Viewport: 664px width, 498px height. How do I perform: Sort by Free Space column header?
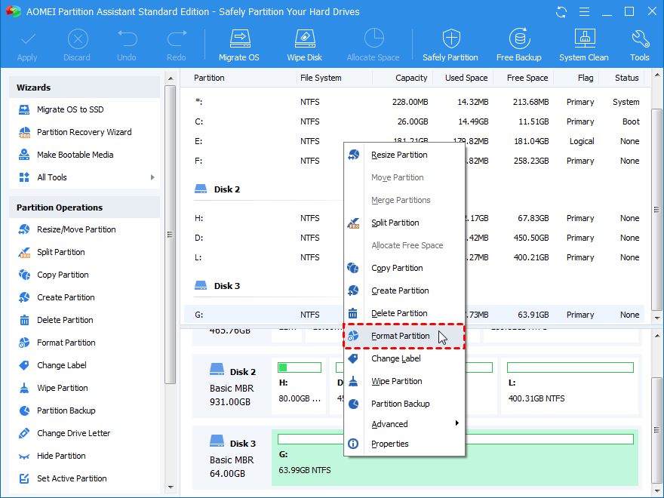527,78
